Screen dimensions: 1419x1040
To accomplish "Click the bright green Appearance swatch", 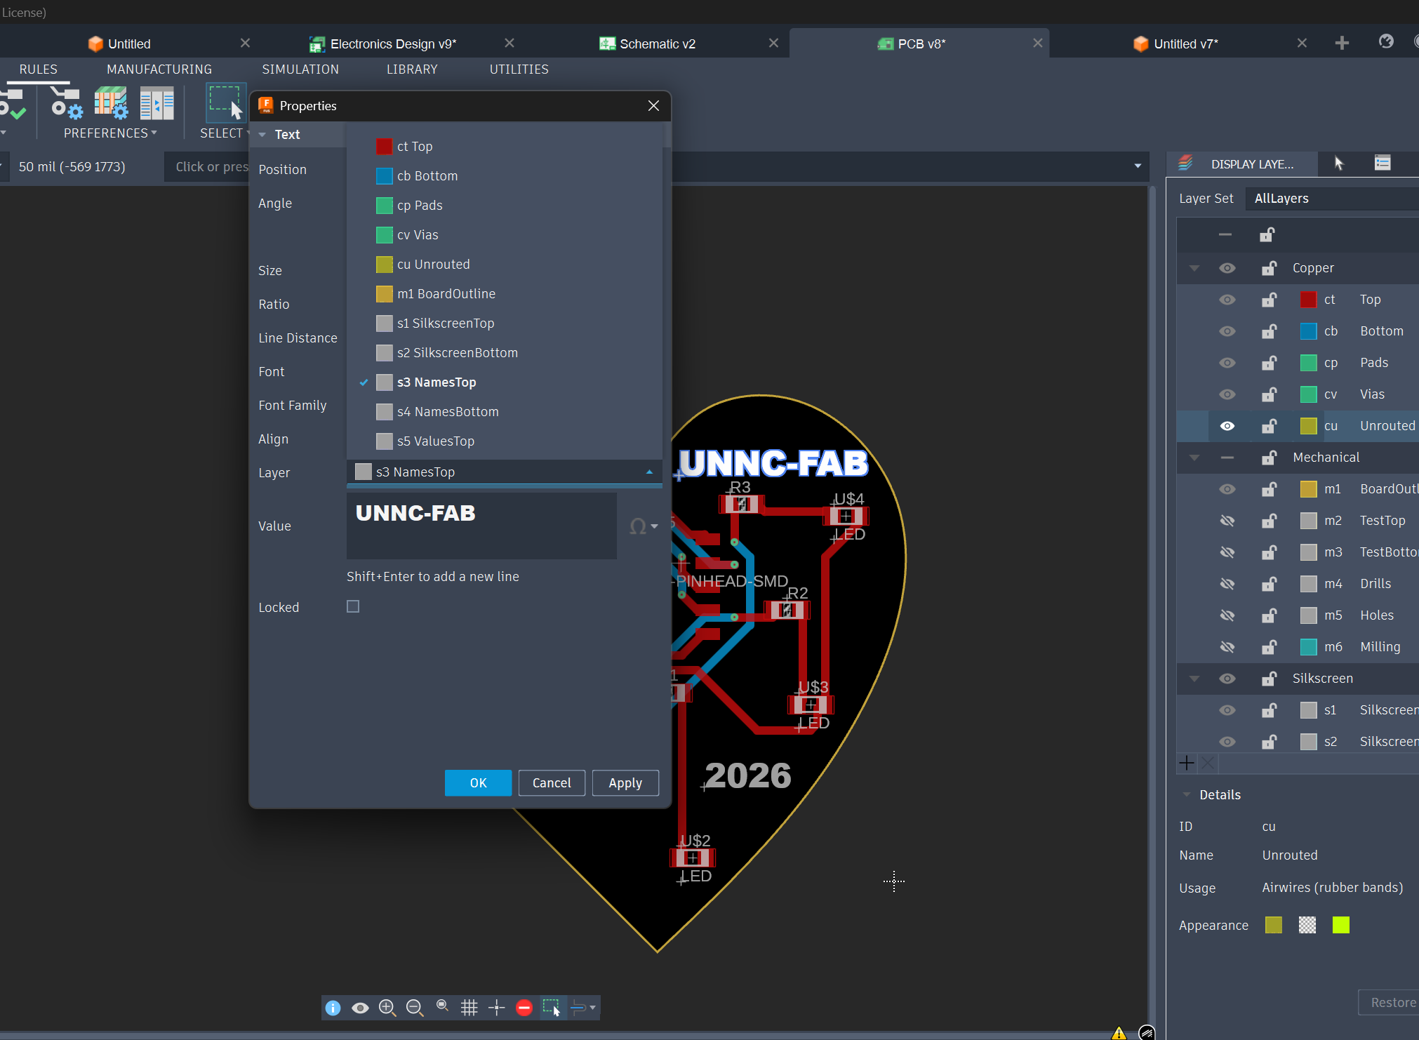I will pyautogui.click(x=1340, y=925).
